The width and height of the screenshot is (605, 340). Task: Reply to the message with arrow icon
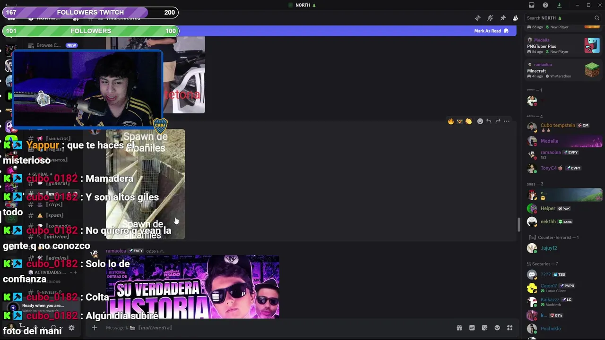[489, 121]
